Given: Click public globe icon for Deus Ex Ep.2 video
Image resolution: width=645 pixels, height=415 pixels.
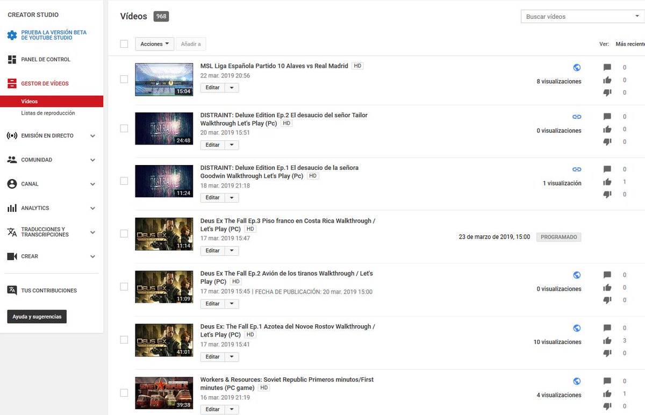Looking at the screenshot, I should click(577, 275).
